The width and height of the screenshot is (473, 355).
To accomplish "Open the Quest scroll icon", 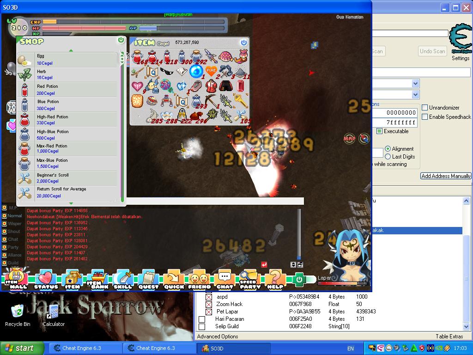I will 148,280.
